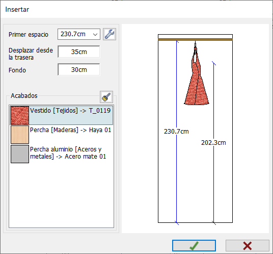Select Percha [Maderas] -> Haya 01 item

(61, 135)
